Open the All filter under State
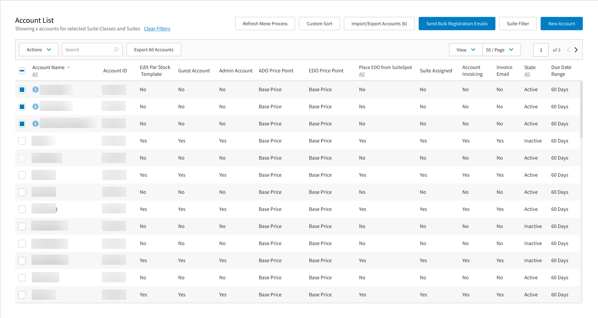Viewport: 598px width, 318px height. 527,74
